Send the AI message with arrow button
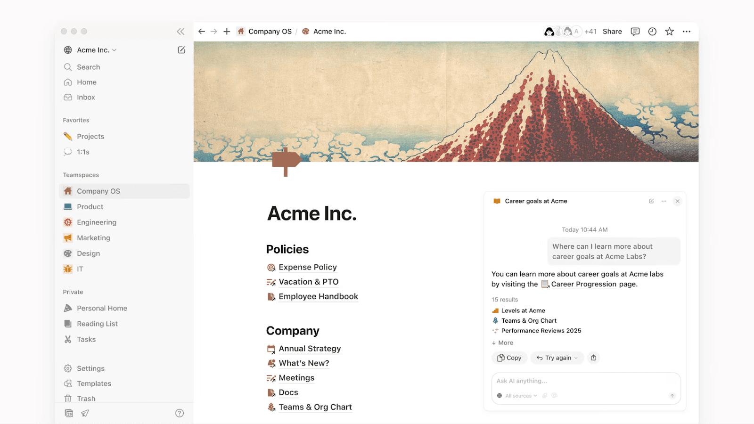 (672, 396)
